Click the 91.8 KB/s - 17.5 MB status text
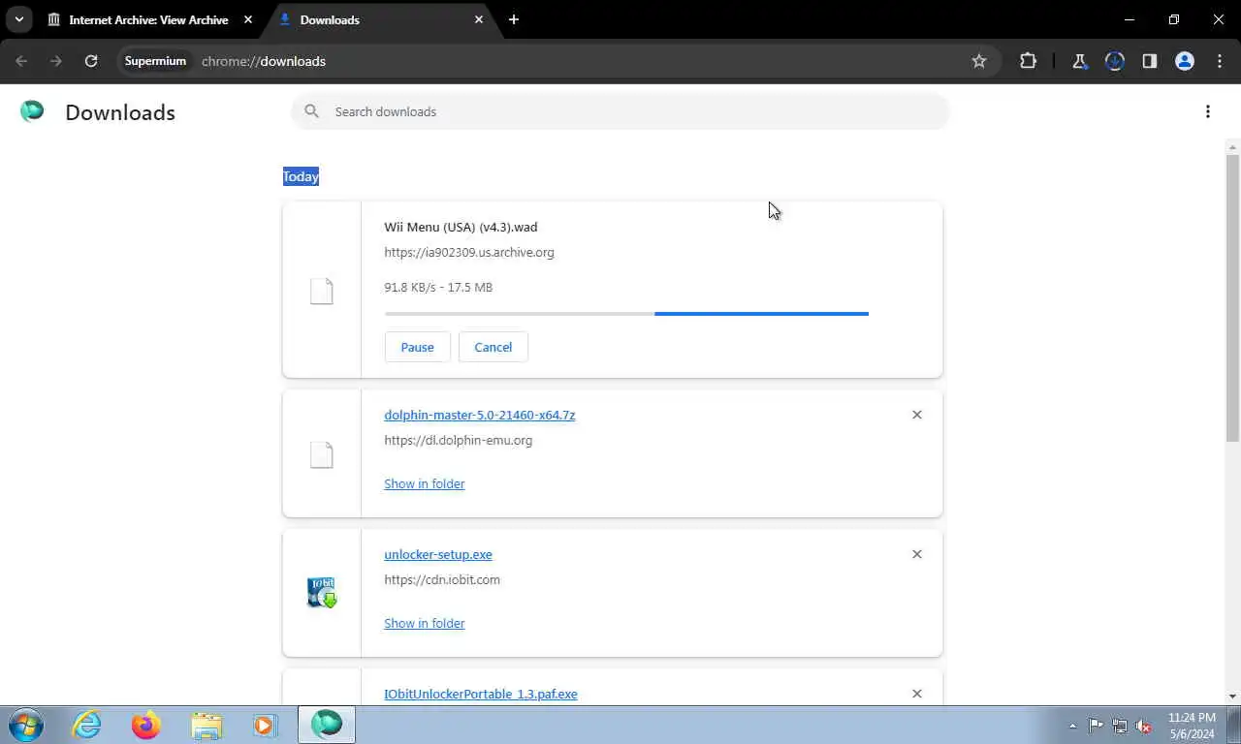Screen dimensions: 1241x744 438,287
